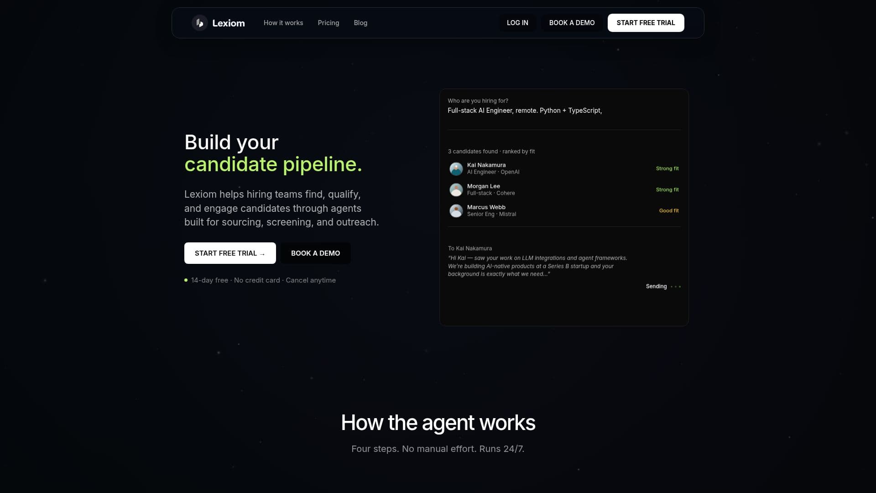Click Marcus Webb's Good fit label

pyautogui.click(x=669, y=210)
